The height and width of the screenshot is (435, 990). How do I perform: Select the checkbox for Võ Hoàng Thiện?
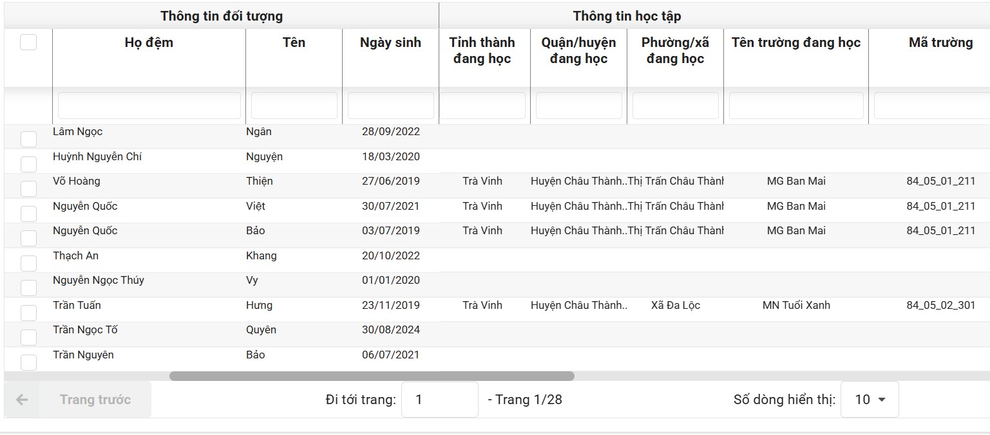click(28, 189)
